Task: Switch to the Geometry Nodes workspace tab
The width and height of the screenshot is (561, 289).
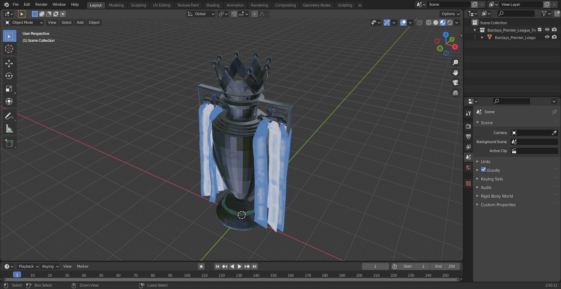Action: [317, 5]
